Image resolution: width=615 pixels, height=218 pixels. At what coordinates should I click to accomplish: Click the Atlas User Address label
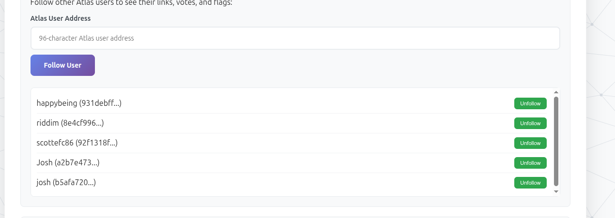pos(61,18)
